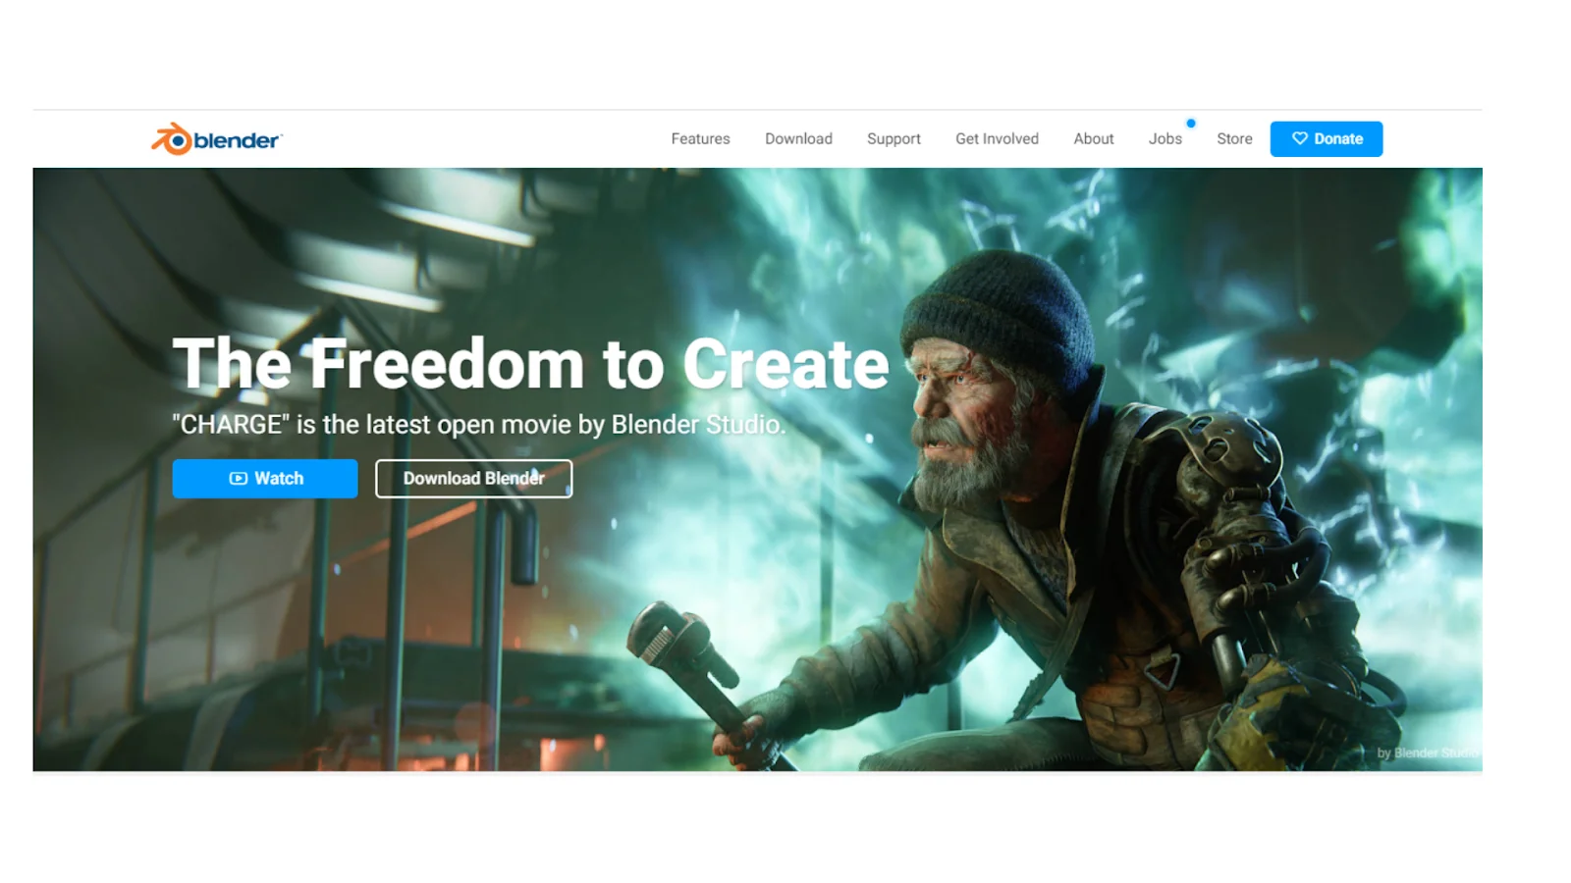Open the About page link

(x=1093, y=139)
